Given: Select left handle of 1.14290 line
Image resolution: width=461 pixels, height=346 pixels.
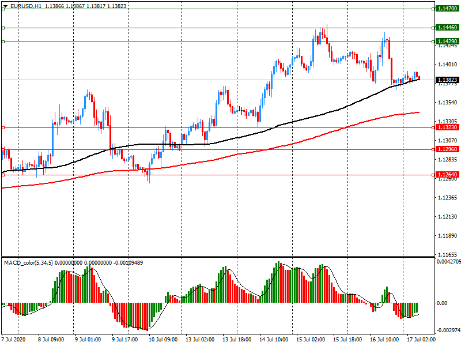Looking at the screenshot, I should 3,42.
